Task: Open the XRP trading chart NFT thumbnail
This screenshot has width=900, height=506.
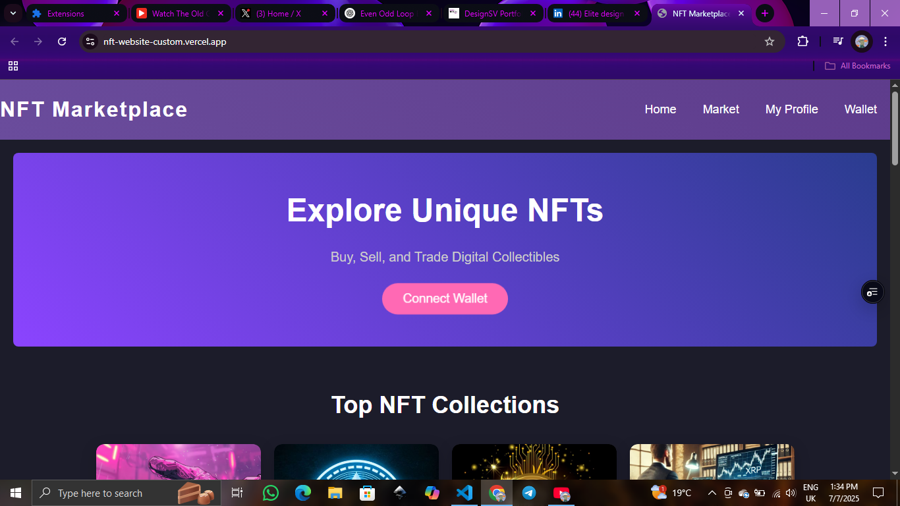Action: (x=712, y=461)
